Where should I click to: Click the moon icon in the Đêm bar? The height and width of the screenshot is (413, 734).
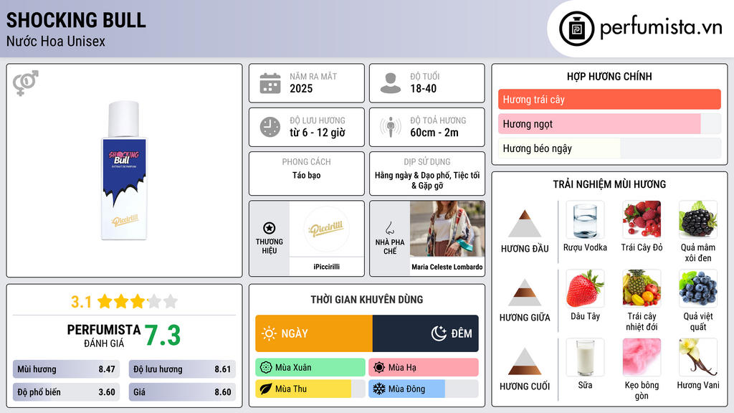(439, 333)
